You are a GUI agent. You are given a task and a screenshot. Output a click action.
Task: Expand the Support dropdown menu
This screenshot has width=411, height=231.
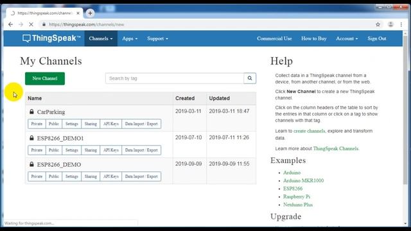click(x=157, y=38)
